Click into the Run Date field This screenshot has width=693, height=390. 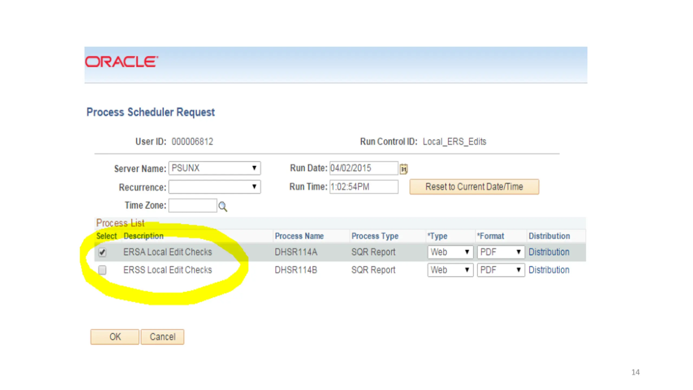tap(364, 168)
